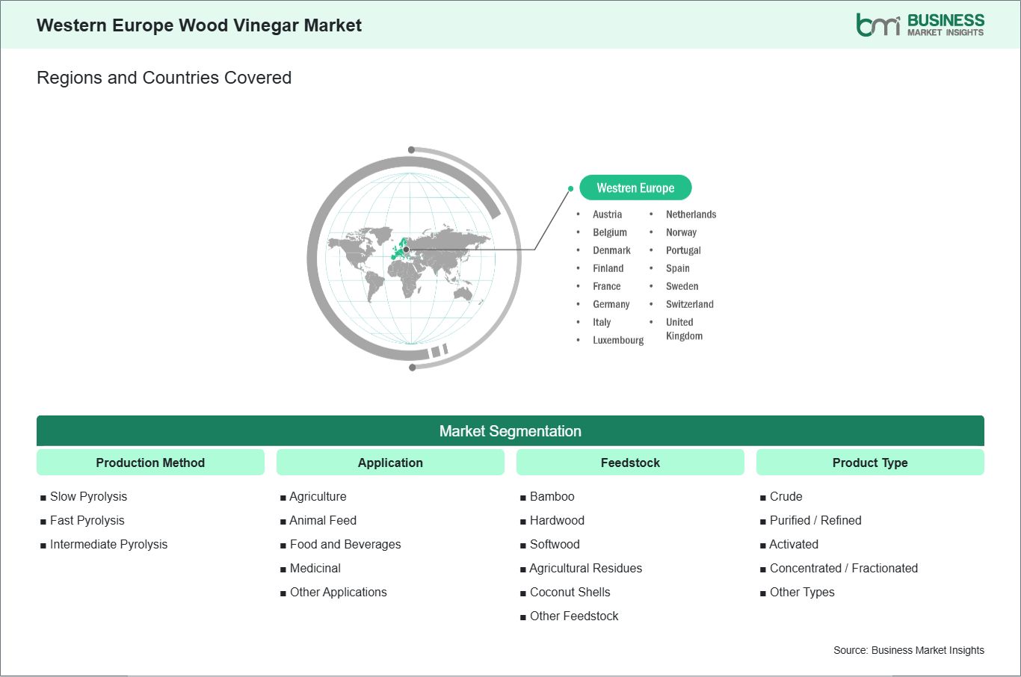Click the 'Concentrated / Fractionated' item
Screen dimensions: 1021x677
(844, 568)
